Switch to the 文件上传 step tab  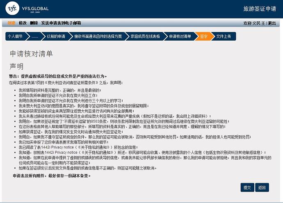point(224,36)
